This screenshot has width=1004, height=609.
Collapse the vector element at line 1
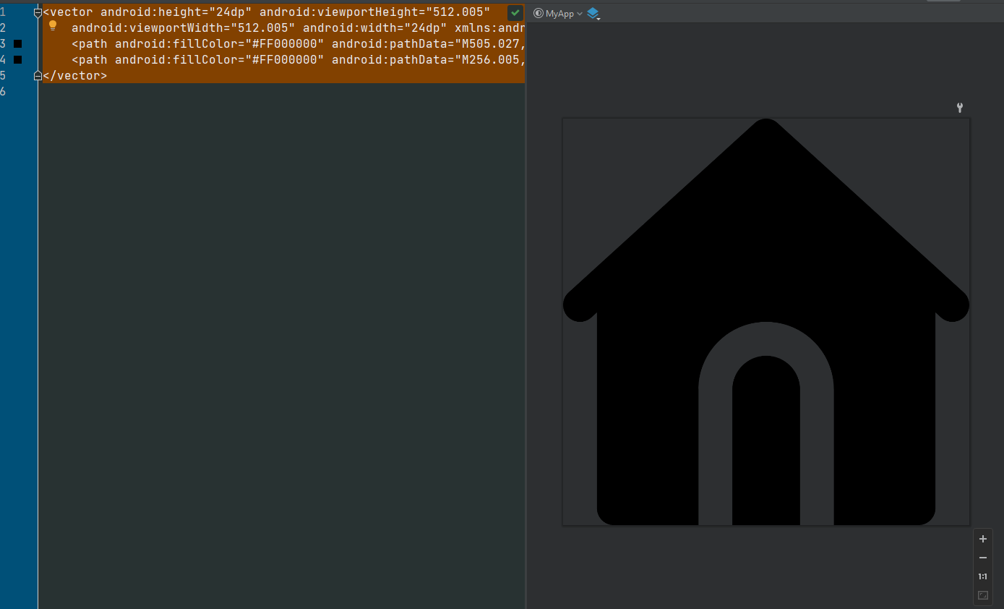pyautogui.click(x=38, y=12)
